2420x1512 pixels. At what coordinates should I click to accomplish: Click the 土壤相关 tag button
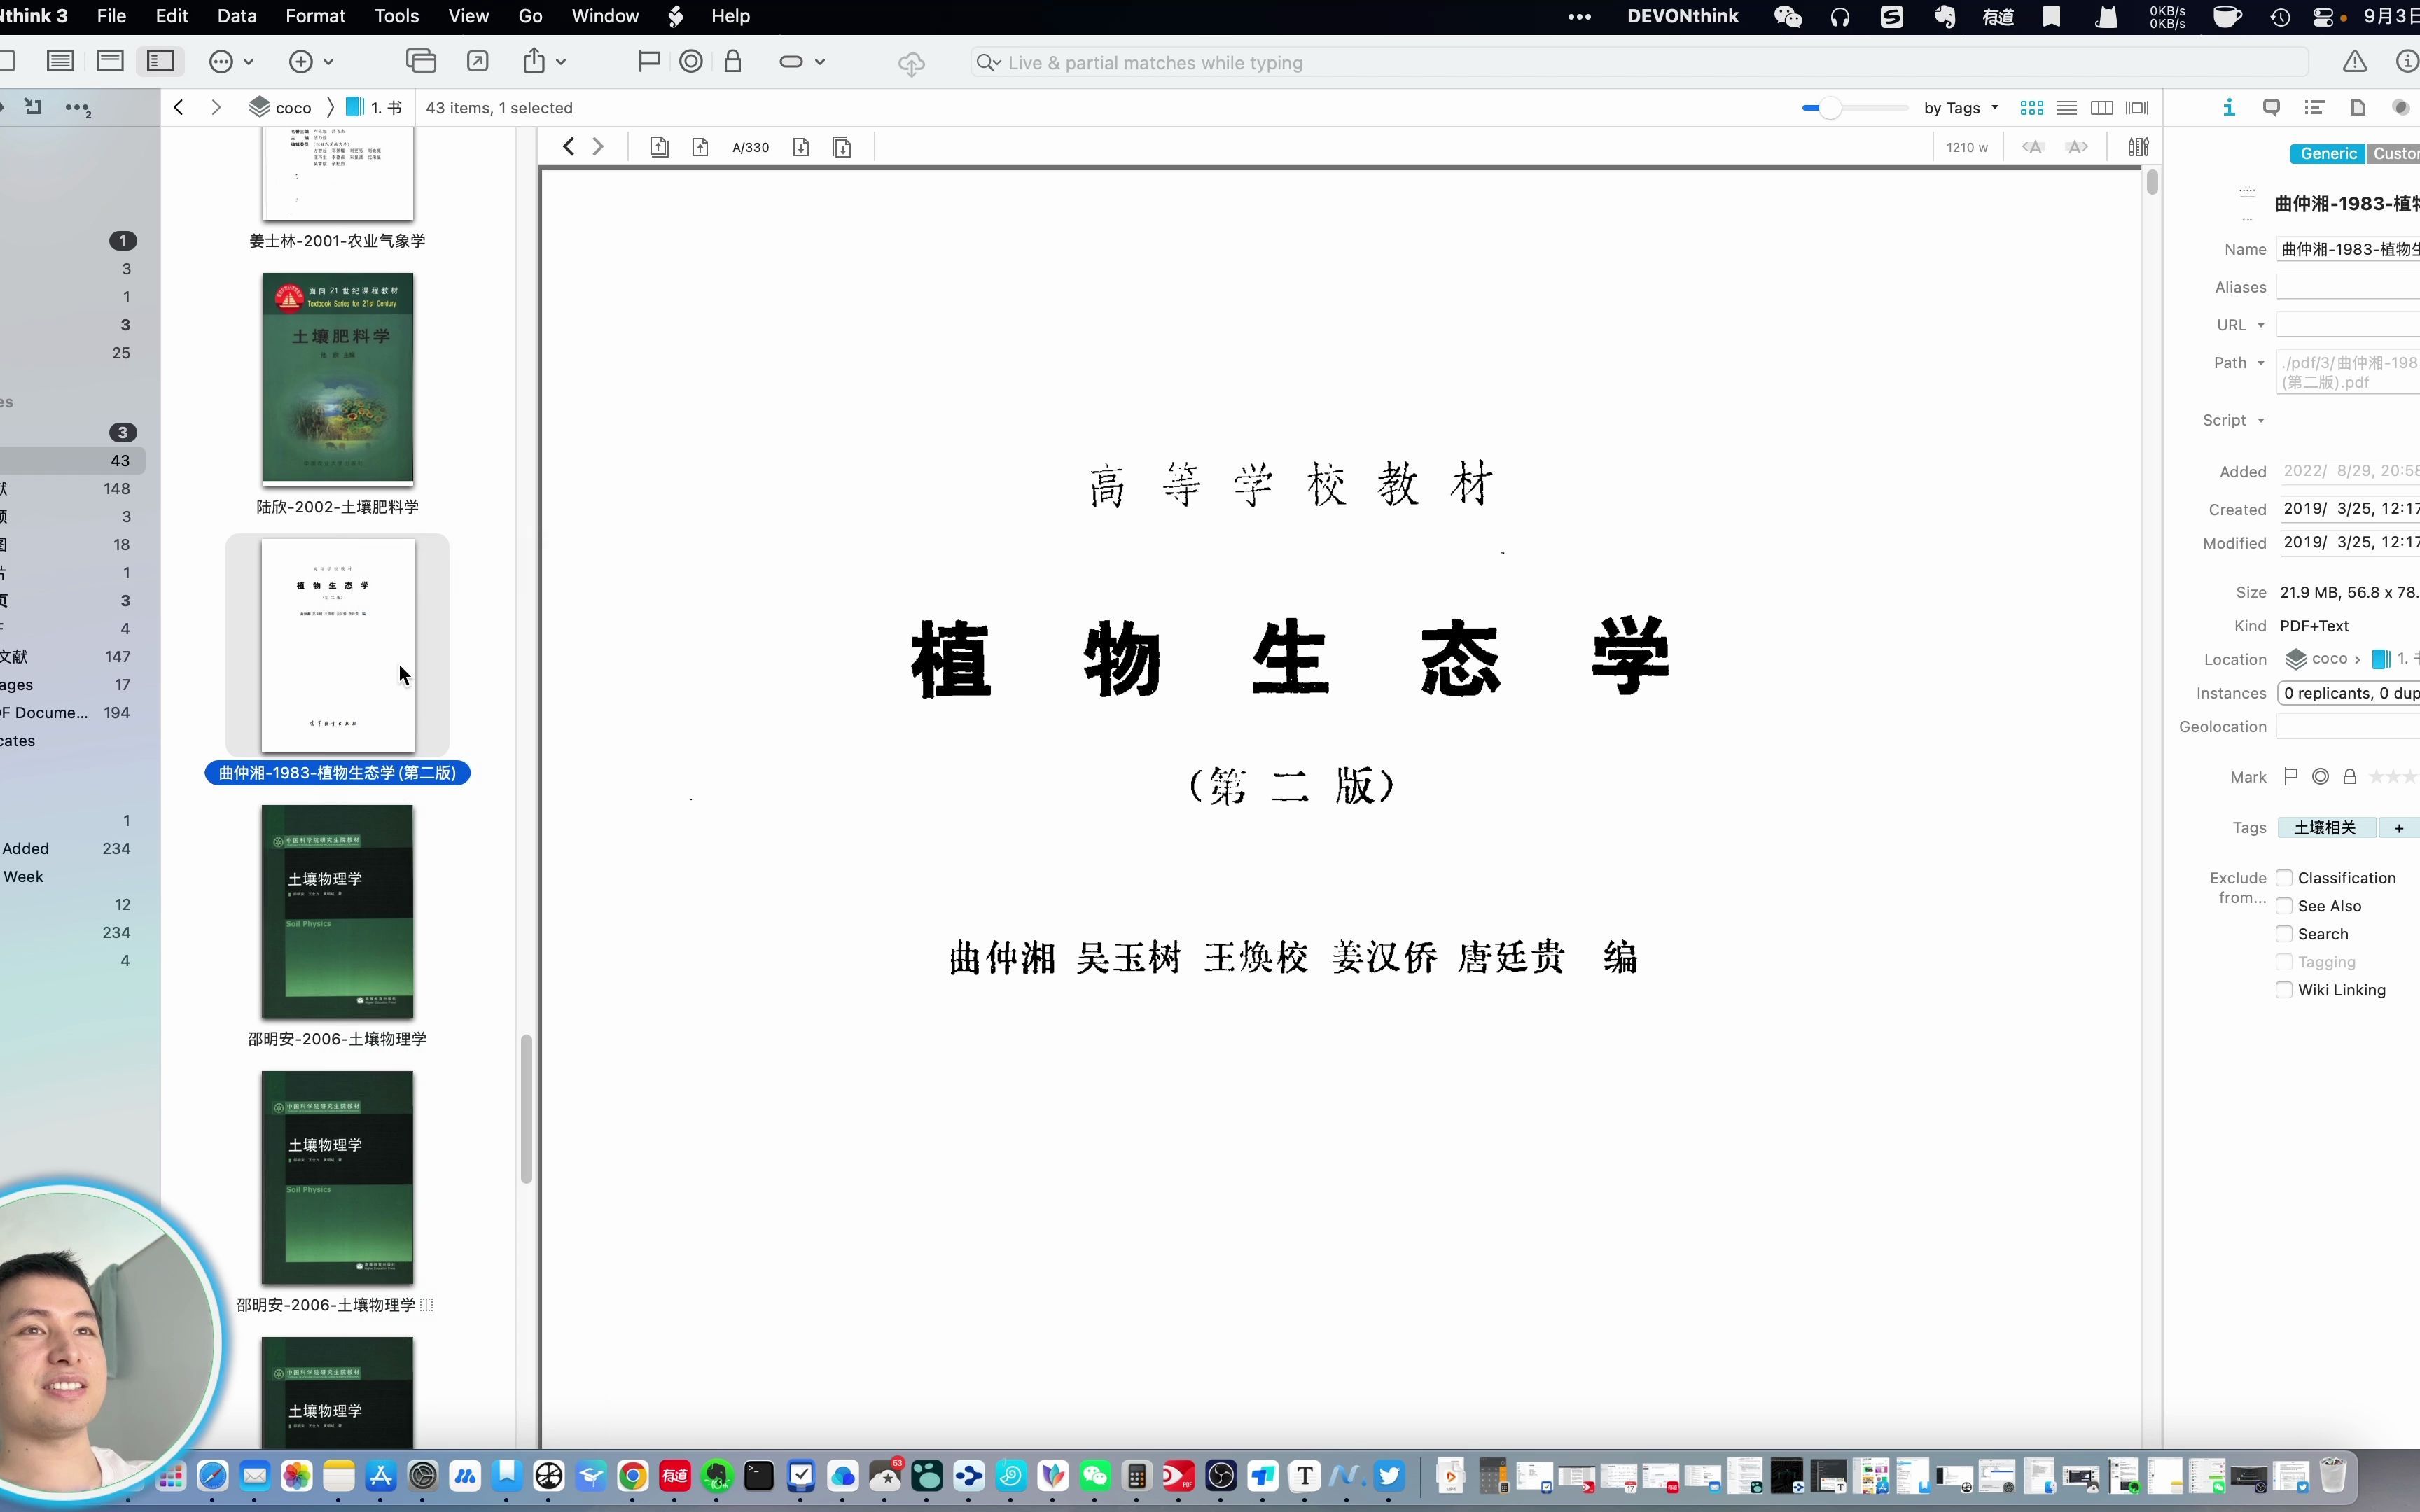(2326, 827)
